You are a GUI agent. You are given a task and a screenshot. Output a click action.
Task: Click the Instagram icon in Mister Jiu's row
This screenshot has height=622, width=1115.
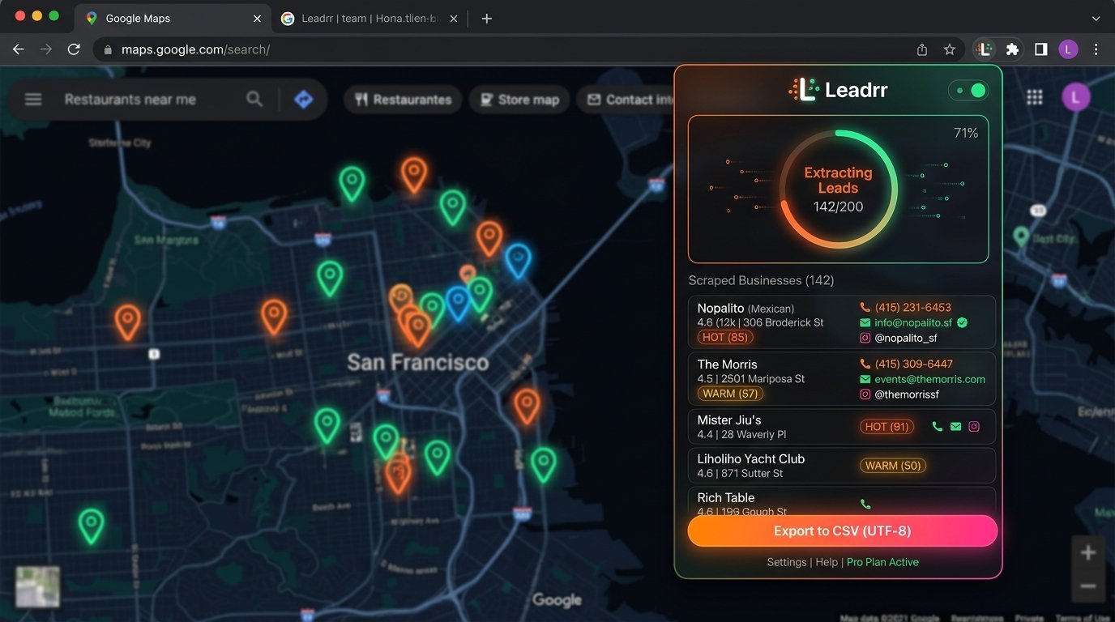(974, 427)
